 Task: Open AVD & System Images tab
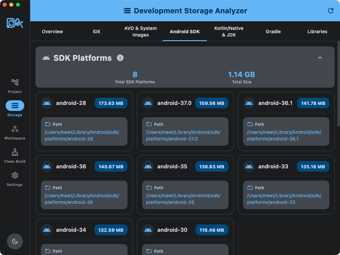tap(140, 32)
